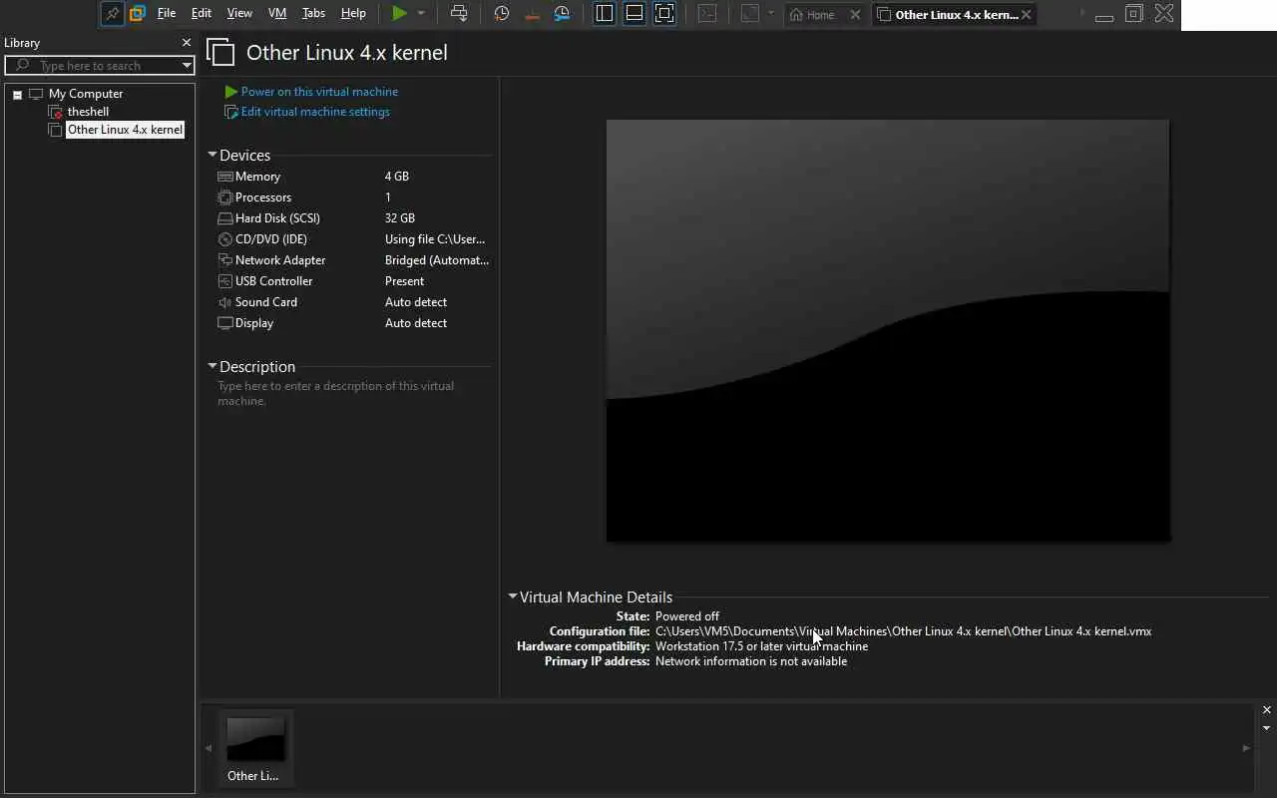Open the thumbnail bar options dropdown arrow
The height and width of the screenshot is (798, 1277).
tap(1267, 728)
